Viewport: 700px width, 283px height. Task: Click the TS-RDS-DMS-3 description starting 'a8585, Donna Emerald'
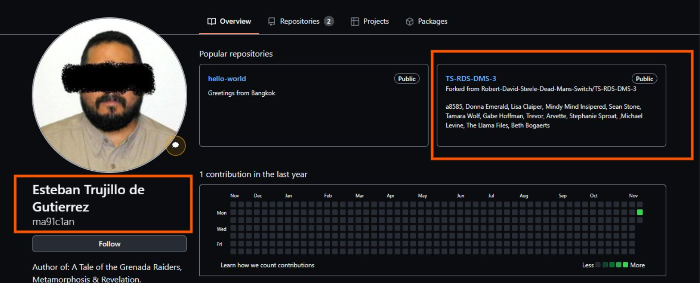click(x=544, y=116)
